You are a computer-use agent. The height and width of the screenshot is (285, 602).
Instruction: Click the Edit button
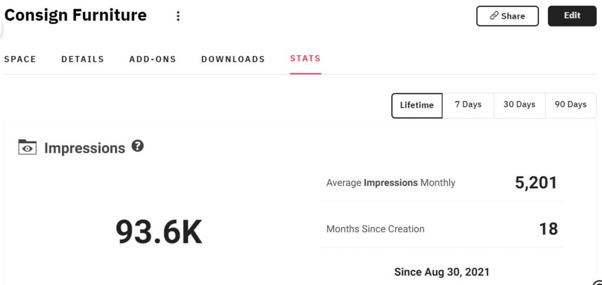coord(572,16)
